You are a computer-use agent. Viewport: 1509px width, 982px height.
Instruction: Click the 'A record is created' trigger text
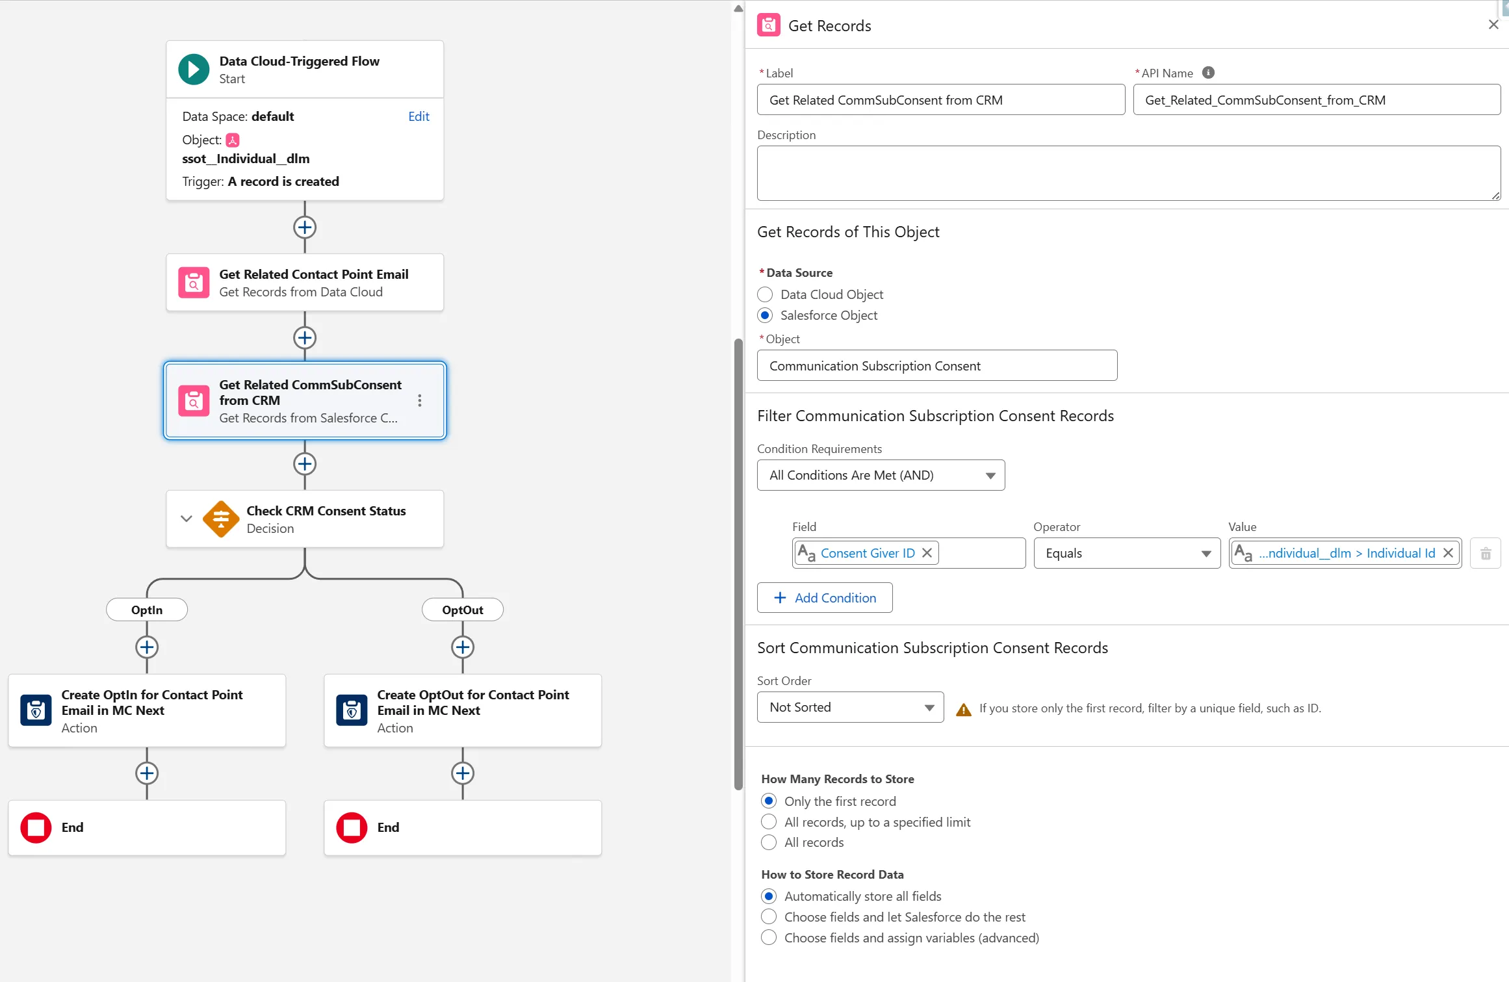[x=283, y=181]
